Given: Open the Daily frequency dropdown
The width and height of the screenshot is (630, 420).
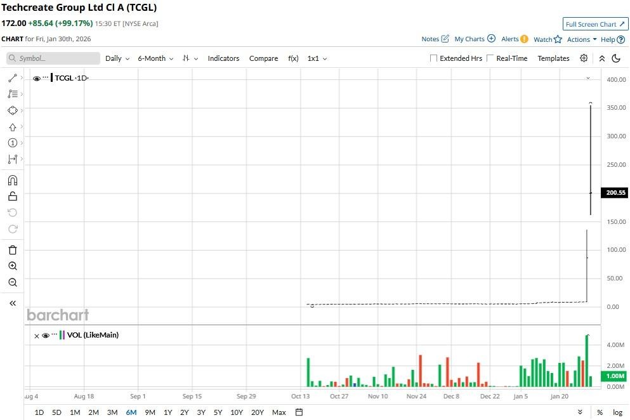Looking at the screenshot, I should pyautogui.click(x=117, y=58).
